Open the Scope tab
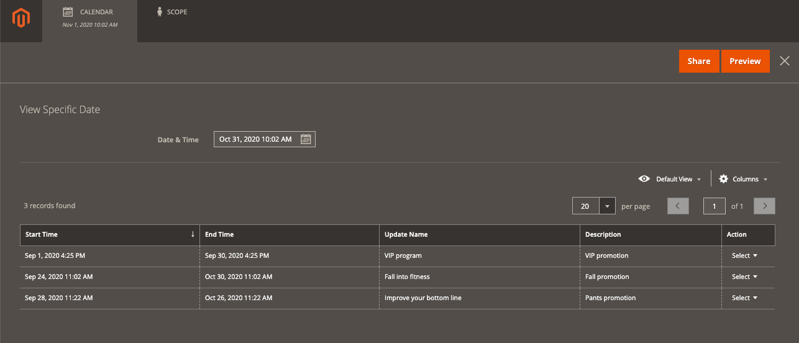The height and width of the screenshot is (343, 799). coord(172,12)
